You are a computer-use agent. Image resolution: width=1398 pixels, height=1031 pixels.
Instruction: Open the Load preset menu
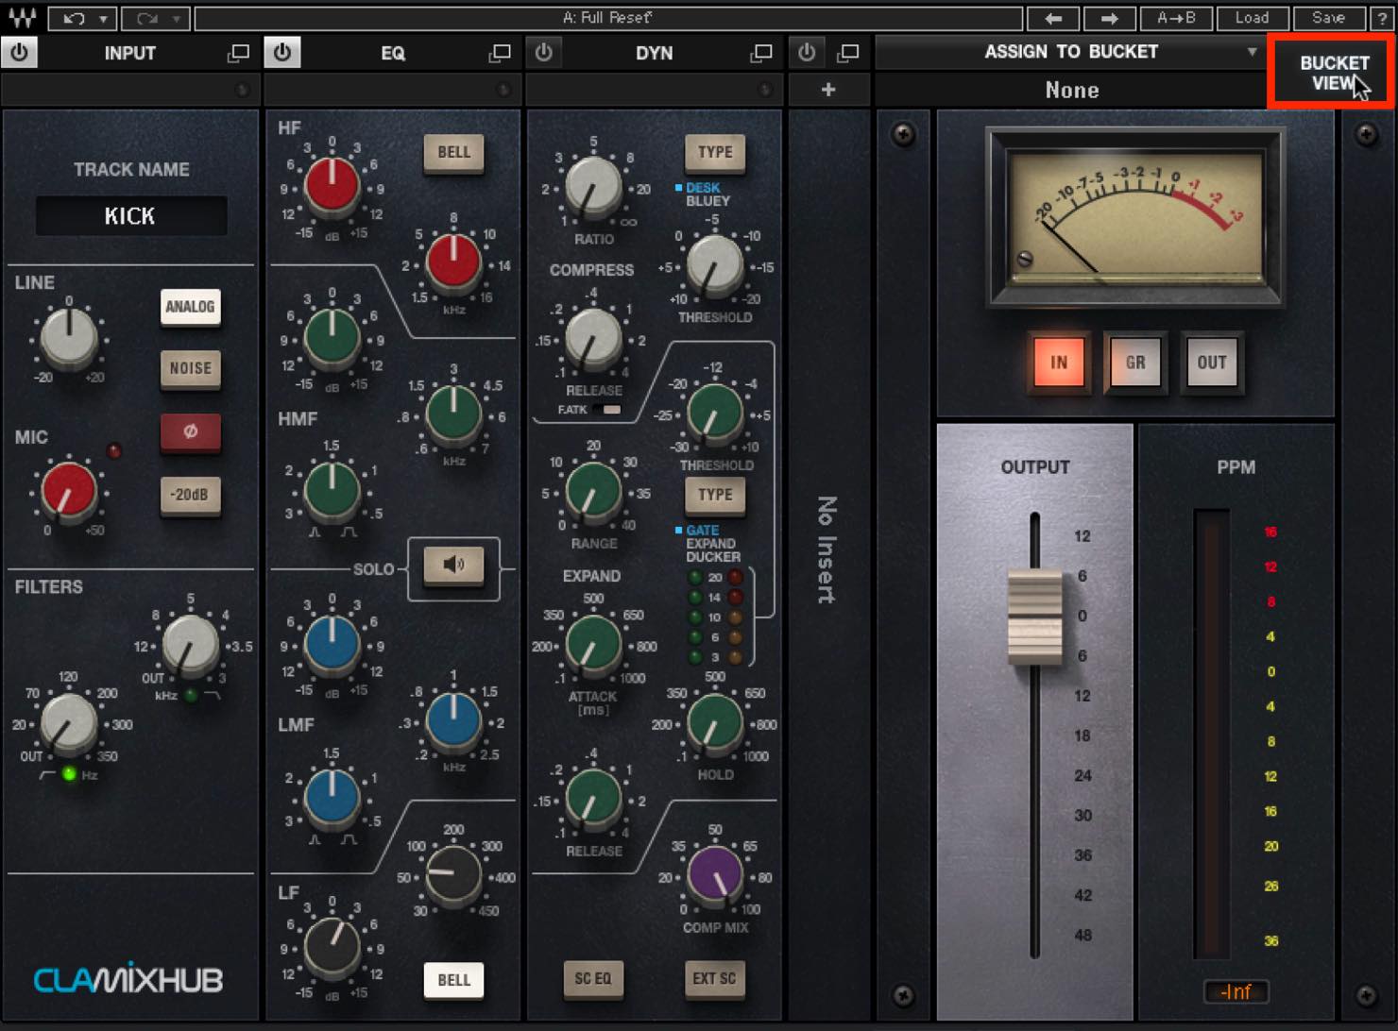1252,18
